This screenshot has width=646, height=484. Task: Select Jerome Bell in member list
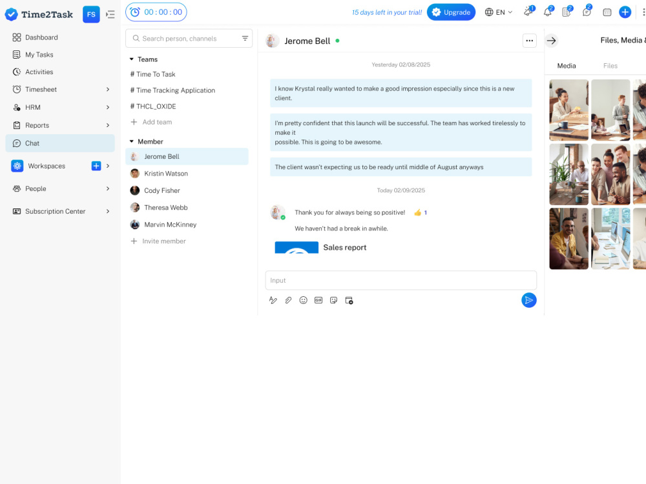187,156
